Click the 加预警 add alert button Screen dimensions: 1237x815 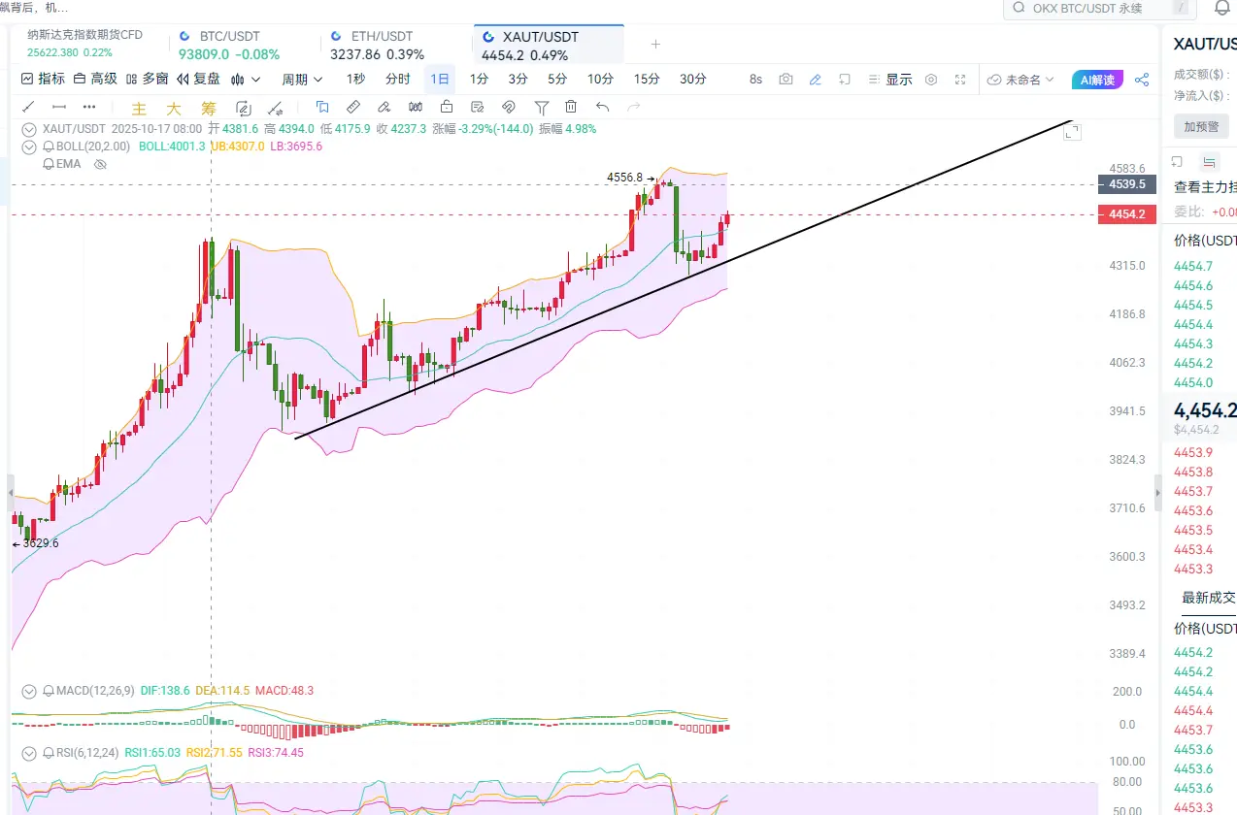tap(1201, 127)
